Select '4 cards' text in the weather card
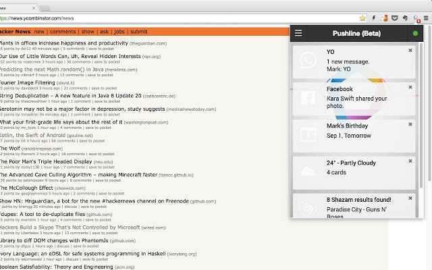 pos(336,173)
